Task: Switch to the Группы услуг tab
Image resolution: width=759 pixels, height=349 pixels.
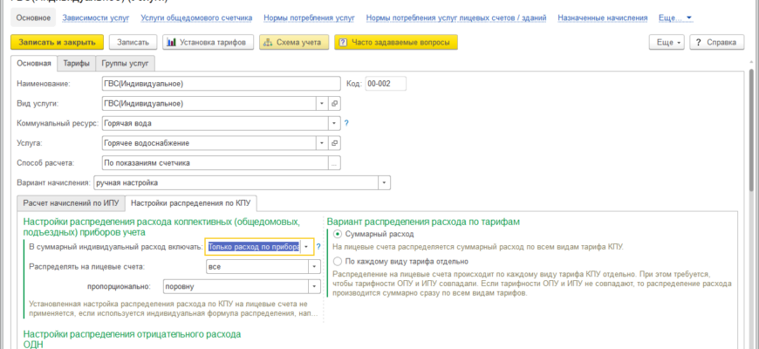Action: [126, 64]
